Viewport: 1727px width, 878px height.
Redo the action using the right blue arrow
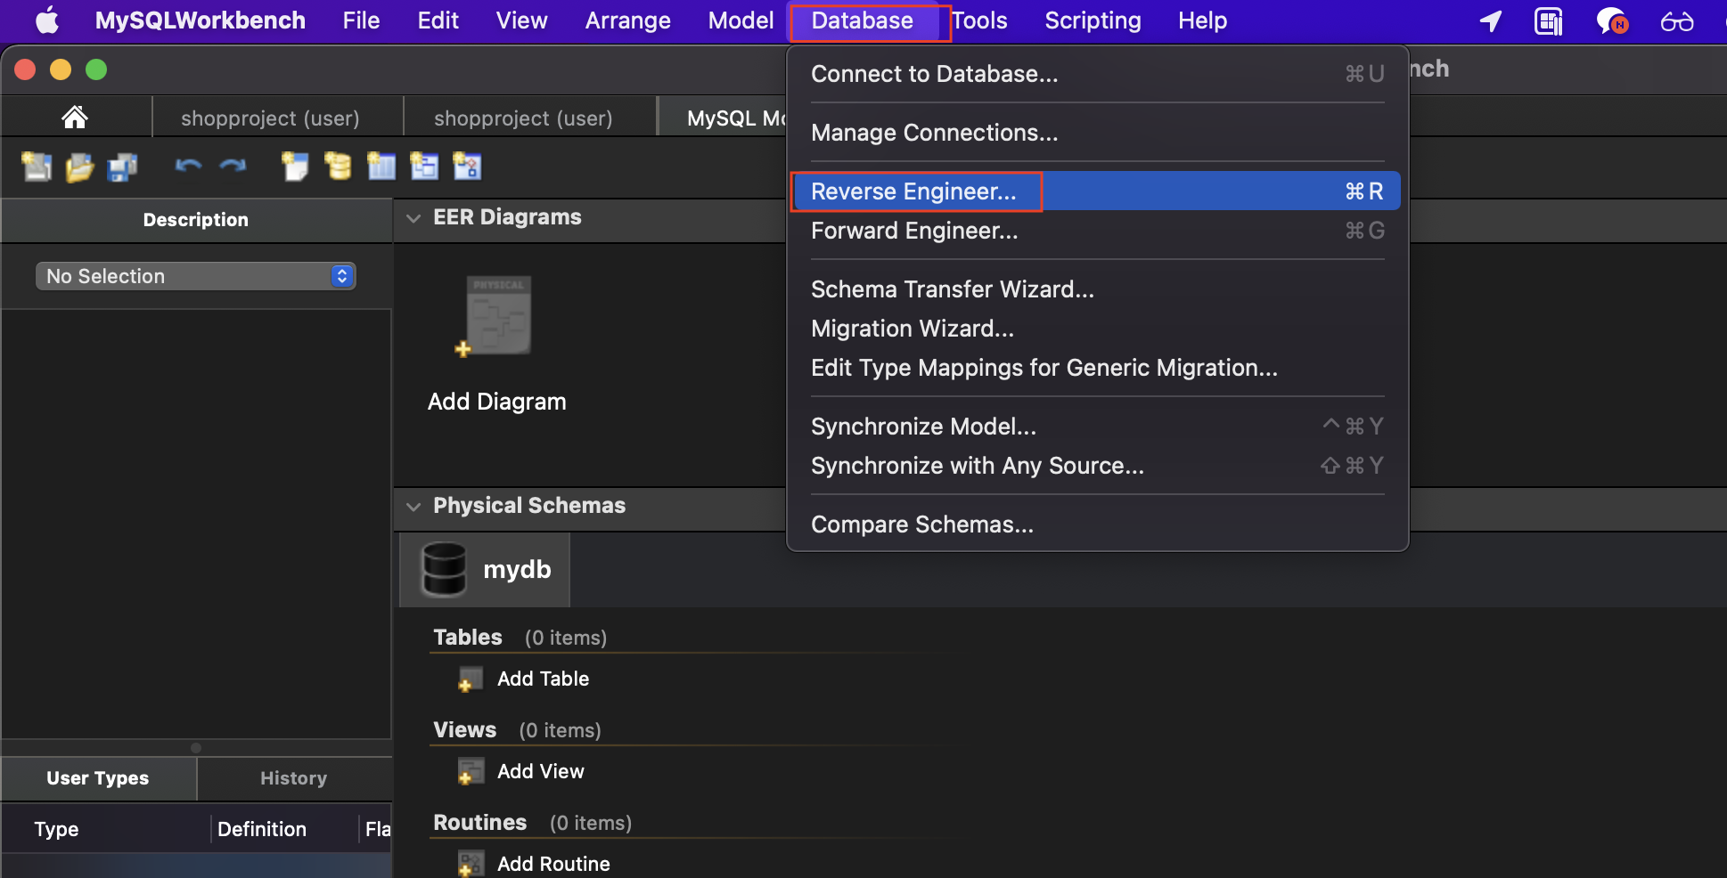[x=233, y=166]
